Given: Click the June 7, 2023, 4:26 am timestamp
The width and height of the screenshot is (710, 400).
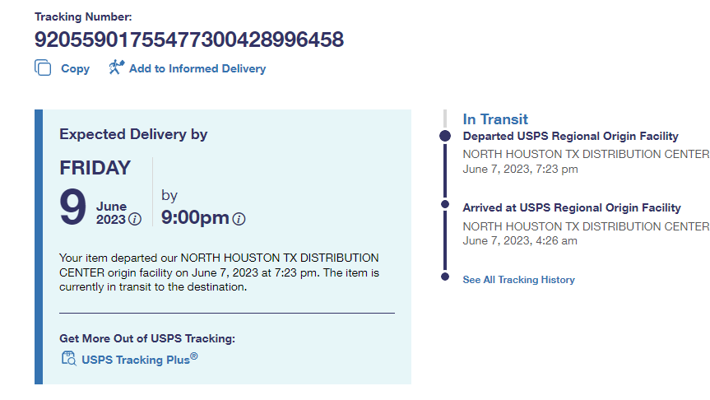Looking at the screenshot, I should [x=520, y=241].
